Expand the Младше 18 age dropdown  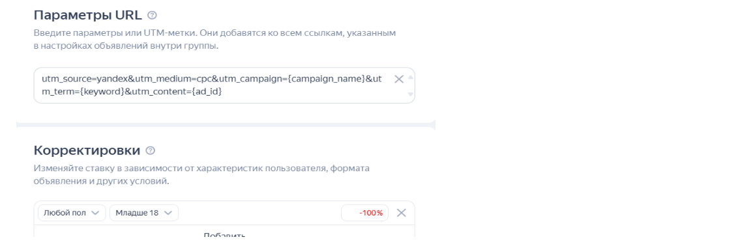click(x=144, y=213)
